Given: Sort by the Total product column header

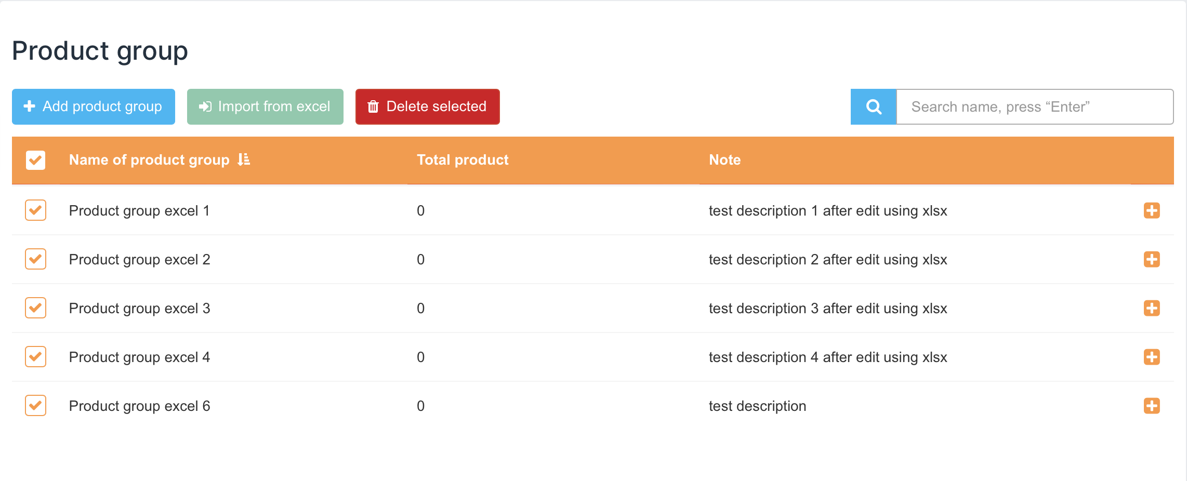Looking at the screenshot, I should (x=463, y=160).
